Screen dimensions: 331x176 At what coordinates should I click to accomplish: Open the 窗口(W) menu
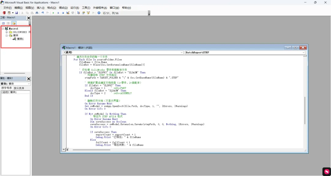114,8
